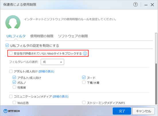Viewport: 158px width, 116px height.
Task: Switch to the ソフトウェアの制限 tab
Action: [x=73, y=36]
